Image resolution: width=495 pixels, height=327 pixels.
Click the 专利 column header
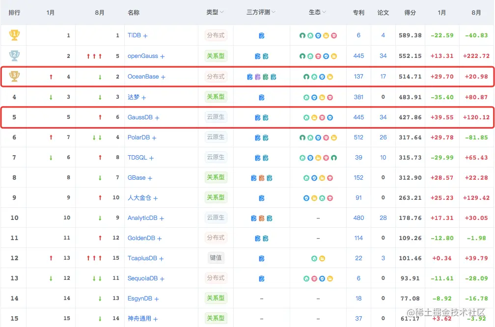click(358, 13)
